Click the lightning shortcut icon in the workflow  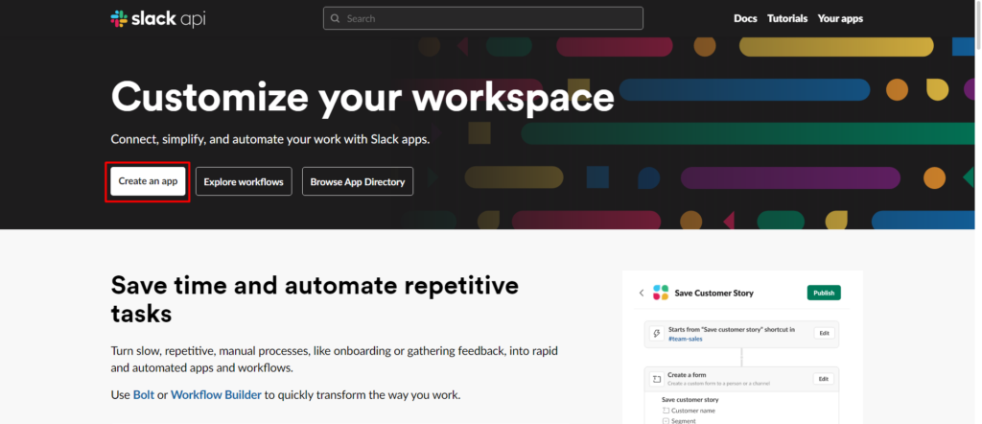point(656,334)
